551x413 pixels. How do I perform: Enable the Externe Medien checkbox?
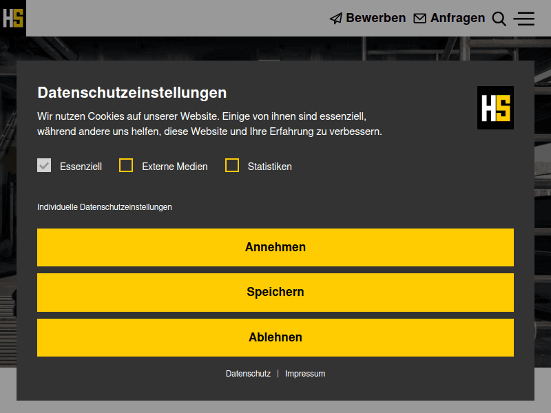click(x=126, y=166)
